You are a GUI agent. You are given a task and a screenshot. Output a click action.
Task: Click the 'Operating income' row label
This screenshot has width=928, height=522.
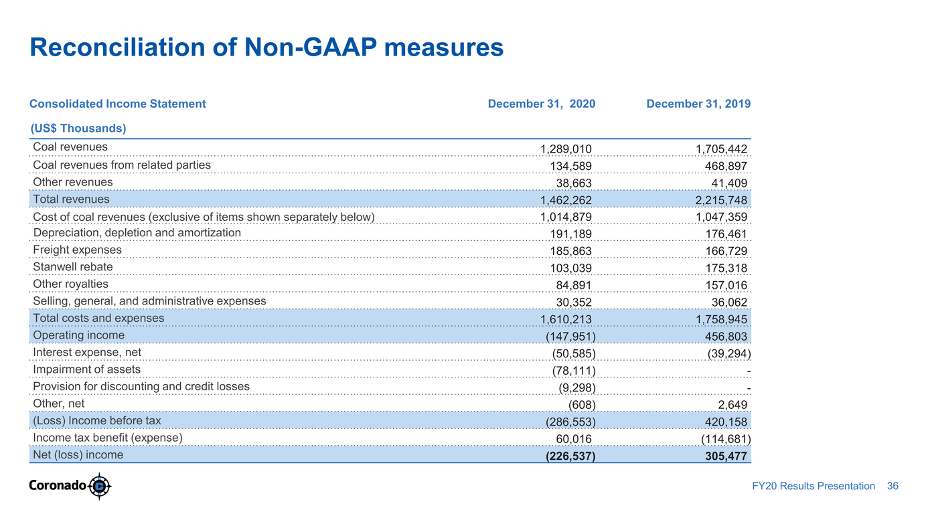[x=78, y=335]
